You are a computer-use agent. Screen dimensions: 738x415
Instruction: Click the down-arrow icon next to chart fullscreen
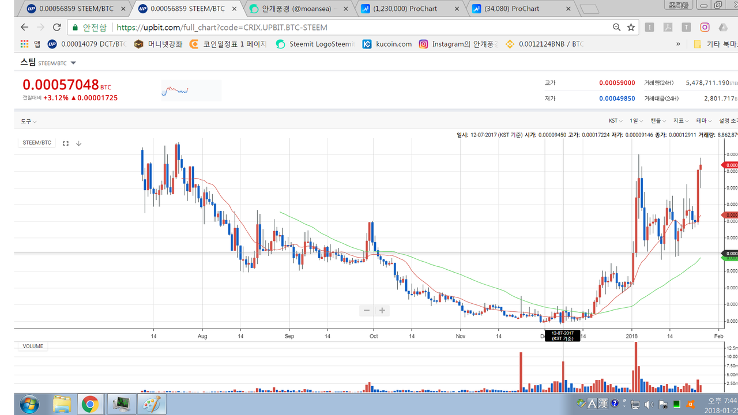point(79,143)
